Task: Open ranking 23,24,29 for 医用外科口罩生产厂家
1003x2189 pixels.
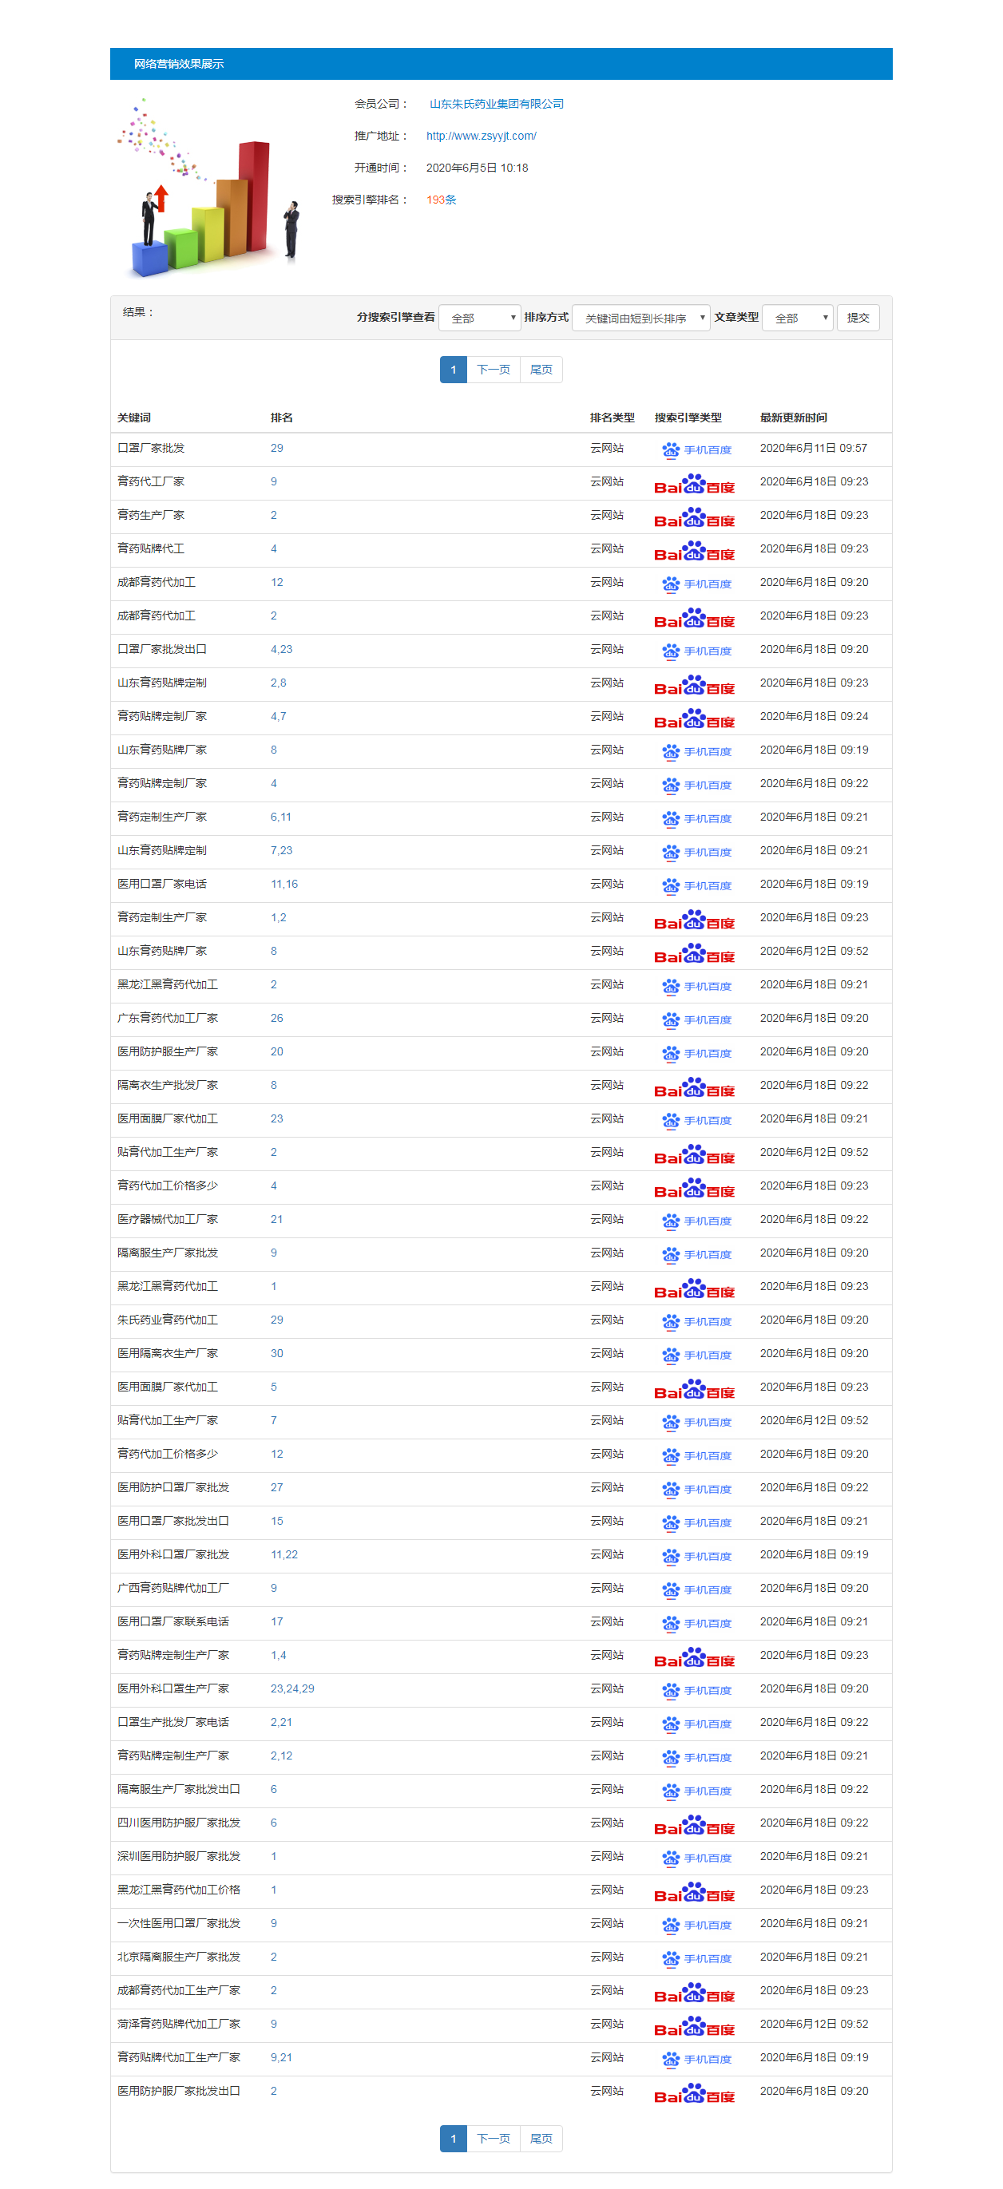Action: tap(292, 1688)
